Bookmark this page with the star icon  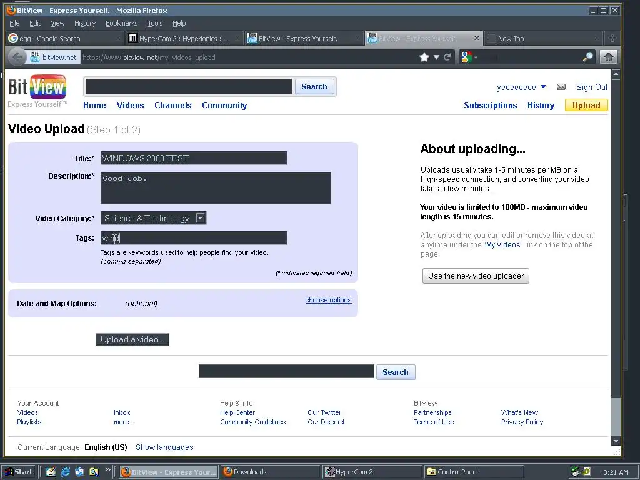point(424,57)
